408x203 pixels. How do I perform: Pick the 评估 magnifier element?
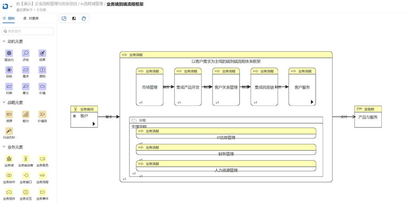(x=26, y=54)
